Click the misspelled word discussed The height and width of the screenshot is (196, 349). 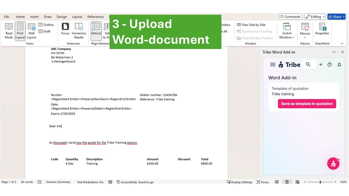pos(60,143)
